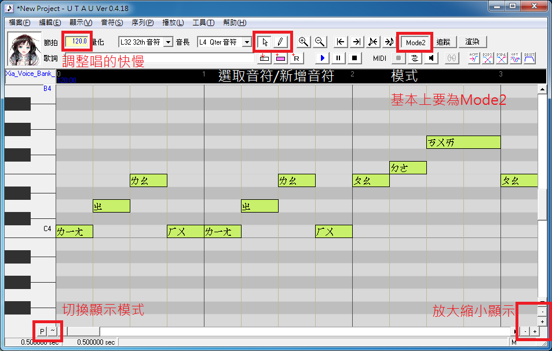Click the blue 120.00 tempo marker

pyautogui.click(x=67, y=81)
